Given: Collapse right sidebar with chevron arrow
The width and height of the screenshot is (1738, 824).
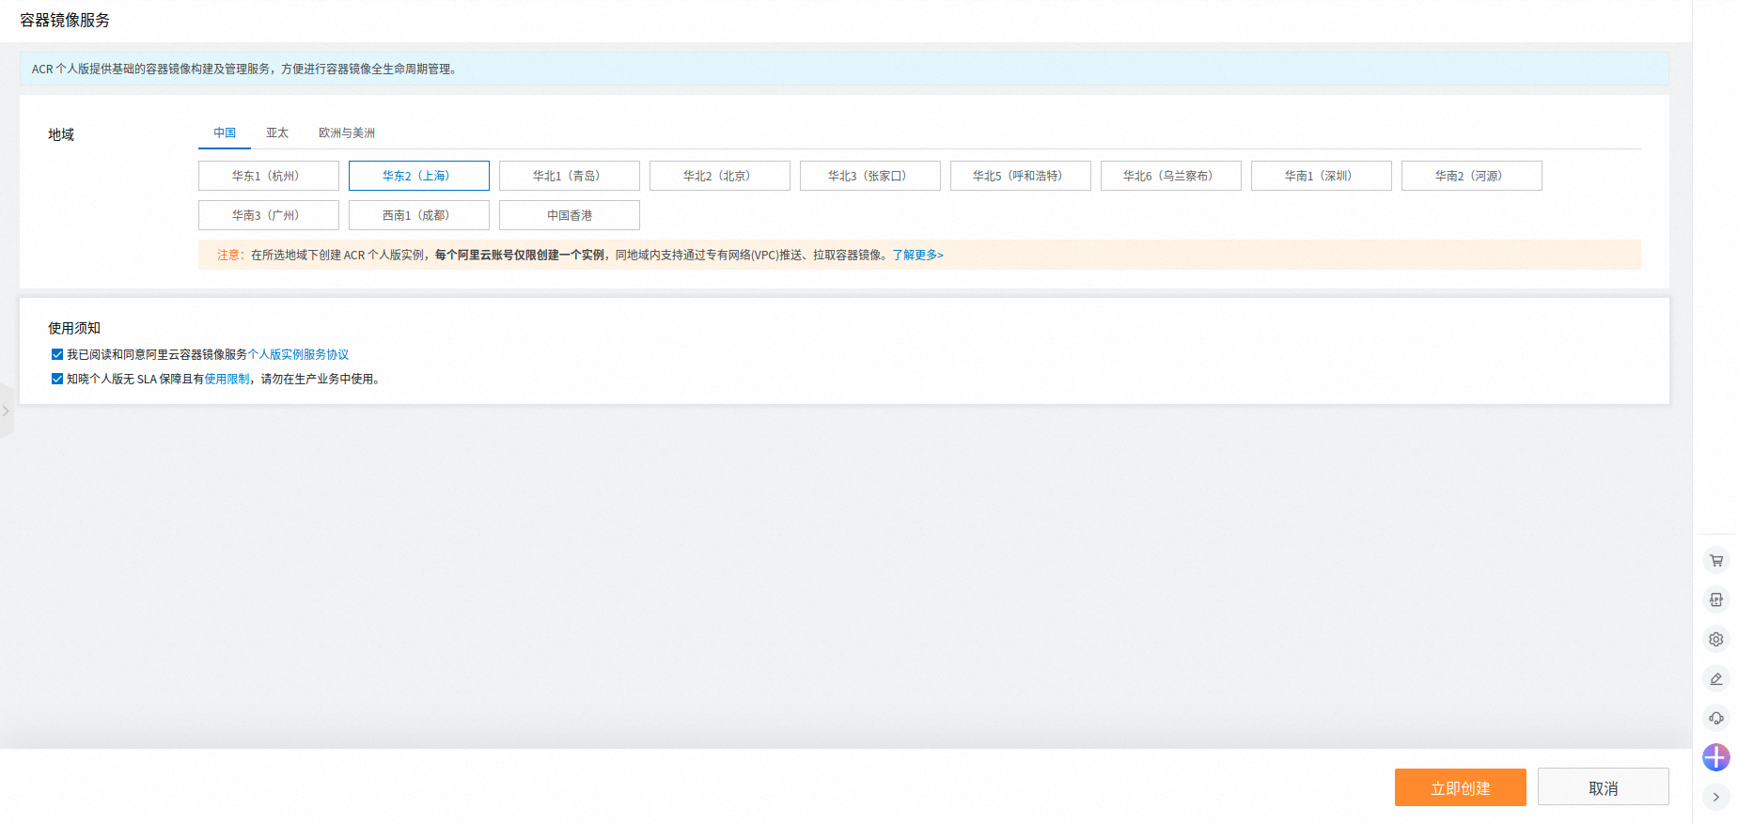Looking at the screenshot, I should [x=1715, y=797].
